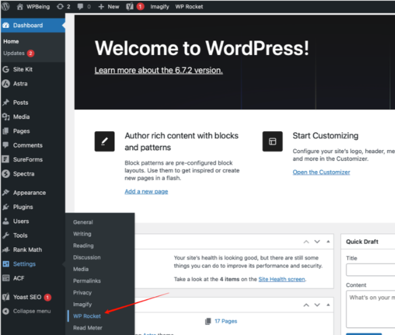Image resolution: width=395 pixels, height=335 pixels.
Task: Click the Posts pushpin icon
Action: tap(6, 102)
